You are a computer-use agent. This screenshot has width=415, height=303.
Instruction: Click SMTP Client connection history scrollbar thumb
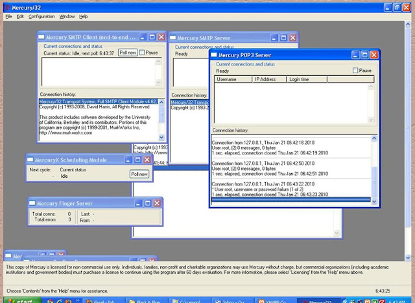coord(161,115)
